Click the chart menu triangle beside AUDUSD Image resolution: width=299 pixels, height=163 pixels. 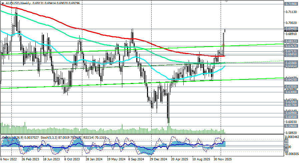(3, 2)
